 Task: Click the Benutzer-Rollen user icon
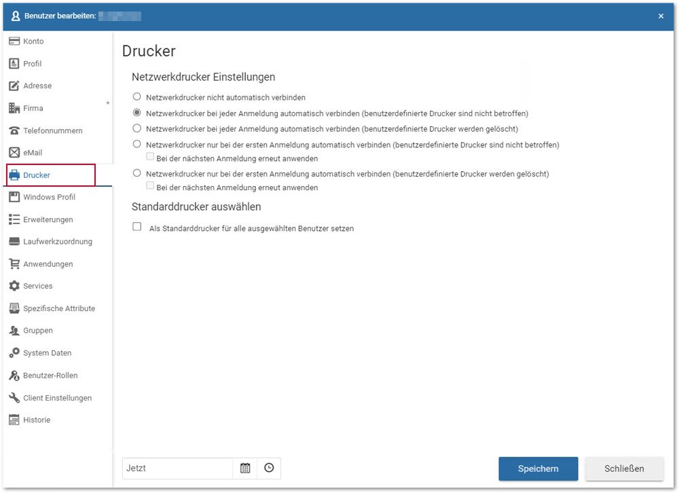14,375
